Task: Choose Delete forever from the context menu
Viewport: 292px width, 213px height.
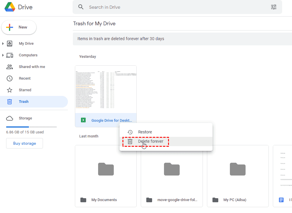Action: pos(151,142)
